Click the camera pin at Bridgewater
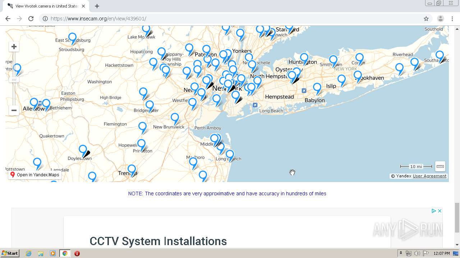This screenshot has width=460, height=258. point(149,106)
